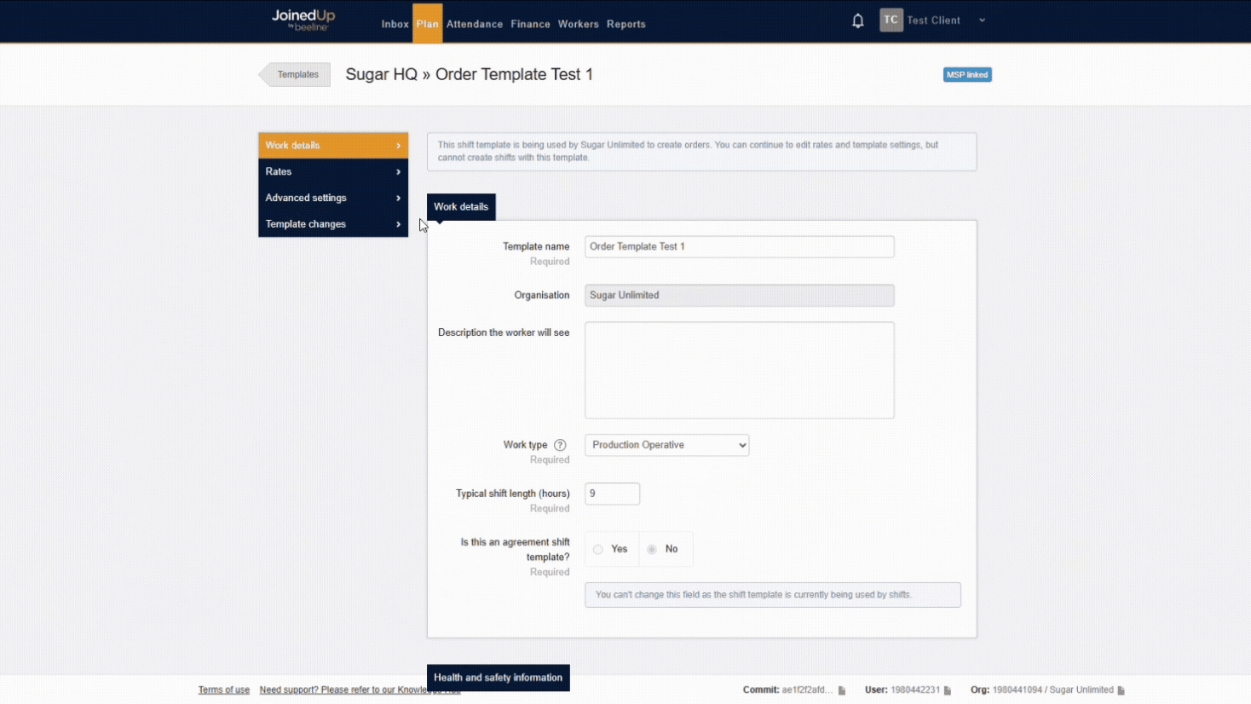This screenshot has width=1251, height=704.
Task: Open the notifications bell
Action: click(x=857, y=20)
